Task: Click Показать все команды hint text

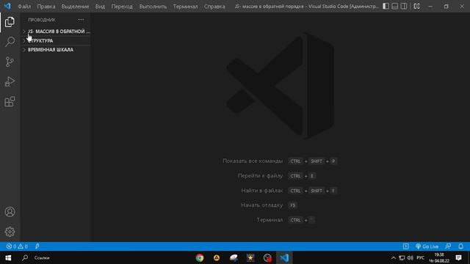Action: click(x=253, y=161)
